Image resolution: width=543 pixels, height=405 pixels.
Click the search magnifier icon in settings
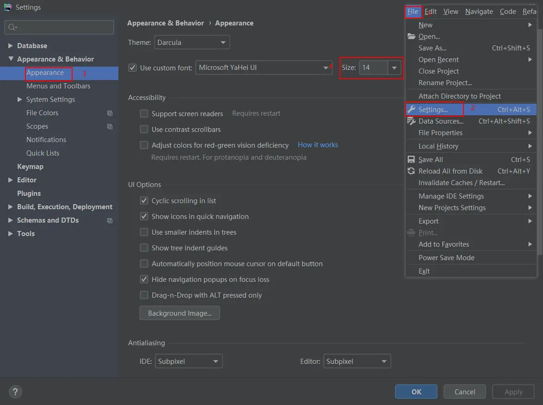(12, 27)
